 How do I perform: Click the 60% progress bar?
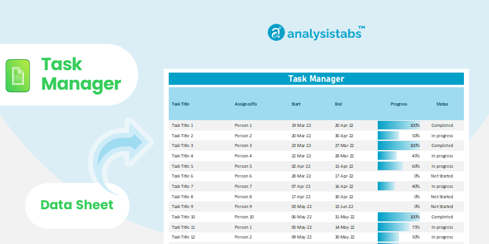coord(390,166)
